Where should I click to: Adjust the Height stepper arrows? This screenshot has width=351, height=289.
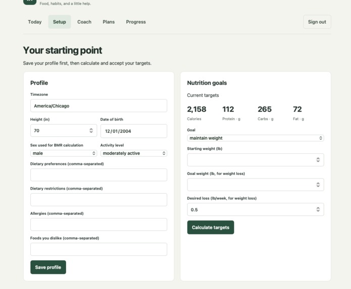91,131
